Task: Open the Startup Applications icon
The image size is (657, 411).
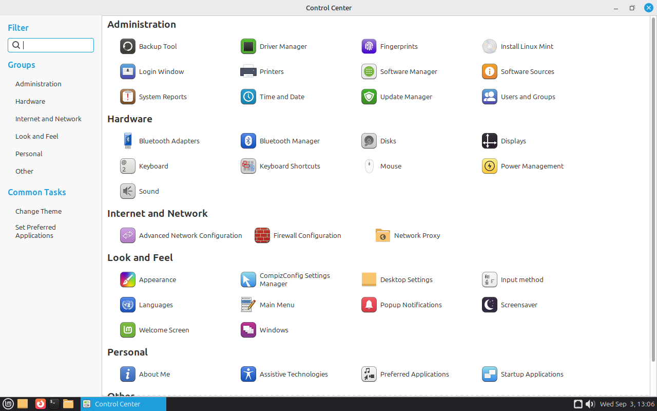Action: 490,374
